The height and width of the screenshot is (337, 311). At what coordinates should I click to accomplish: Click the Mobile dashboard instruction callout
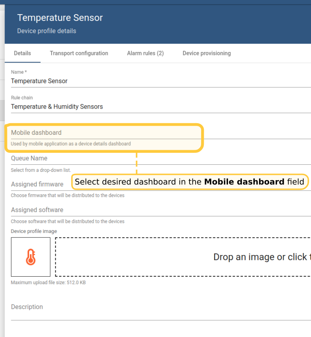(190, 182)
